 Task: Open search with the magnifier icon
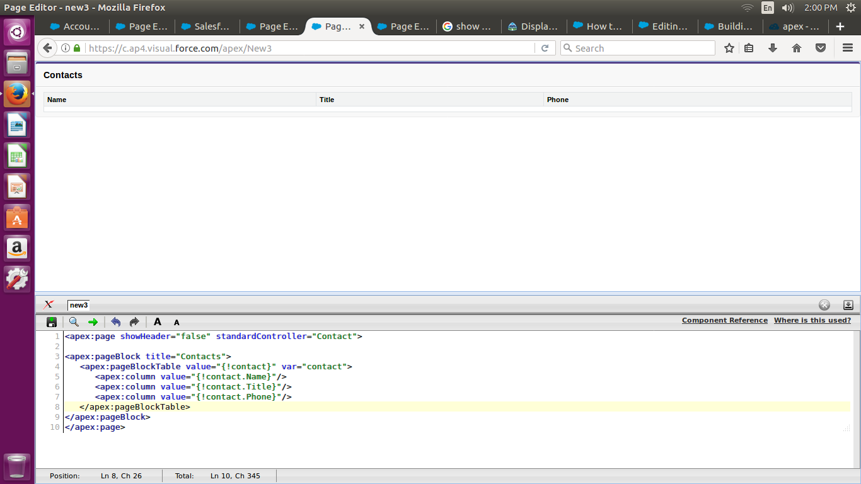pyautogui.click(x=74, y=322)
